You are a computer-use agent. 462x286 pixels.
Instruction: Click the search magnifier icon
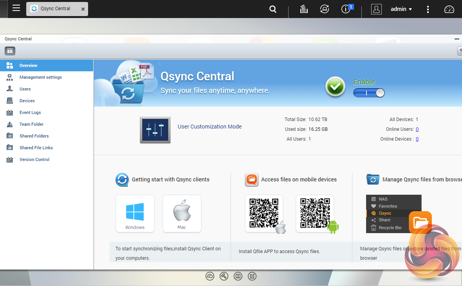273,9
